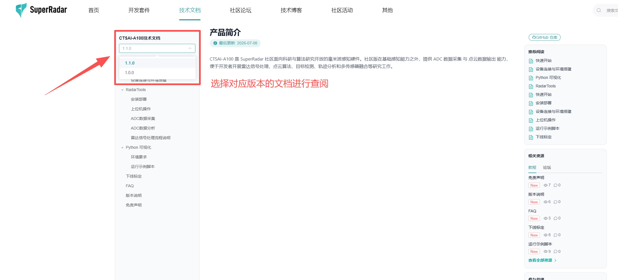Click the comment icon under 运行示例脚本 in 相关资源
Viewport: 618px width, 280px height.
point(556,251)
